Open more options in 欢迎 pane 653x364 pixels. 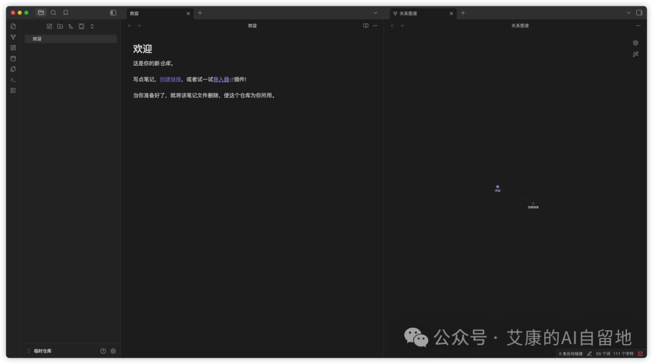tap(375, 26)
